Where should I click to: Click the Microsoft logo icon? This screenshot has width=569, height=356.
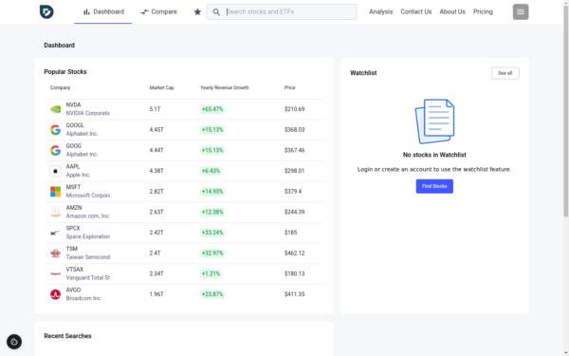click(56, 192)
